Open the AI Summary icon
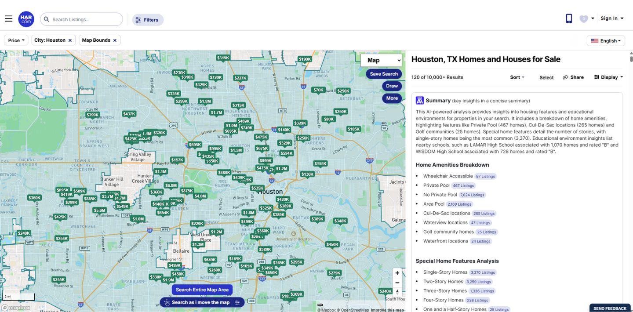633x312 pixels. pyautogui.click(x=420, y=101)
